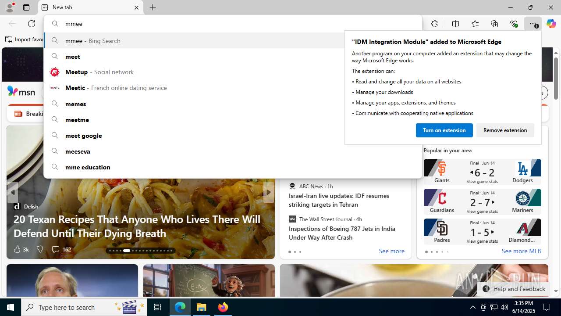
Task: Open Collections icon in toolbar
Action: click(x=494, y=24)
